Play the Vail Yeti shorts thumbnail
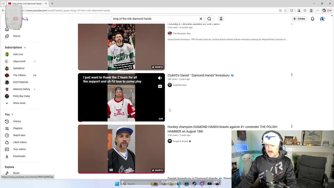 (x=121, y=47)
